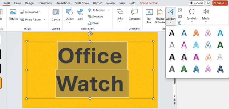Open the comments pane icon
The height and width of the screenshot is (109, 229).
click(208, 3)
